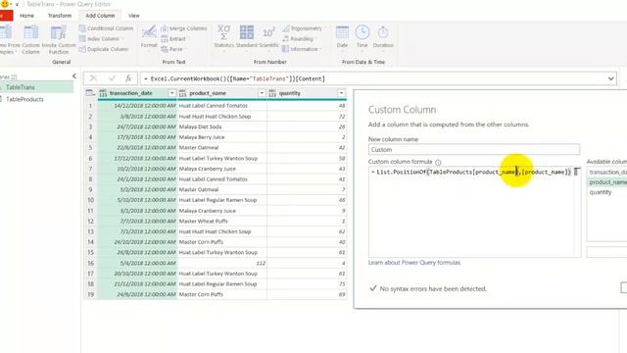Click the smiley feedback icon in title bar
This screenshot has height=353, width=627.
(5, 4)
